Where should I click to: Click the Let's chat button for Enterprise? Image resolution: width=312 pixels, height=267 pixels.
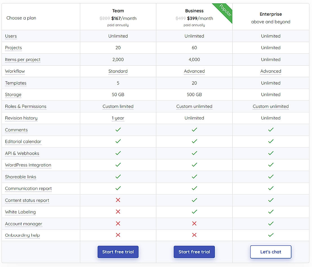271,252
